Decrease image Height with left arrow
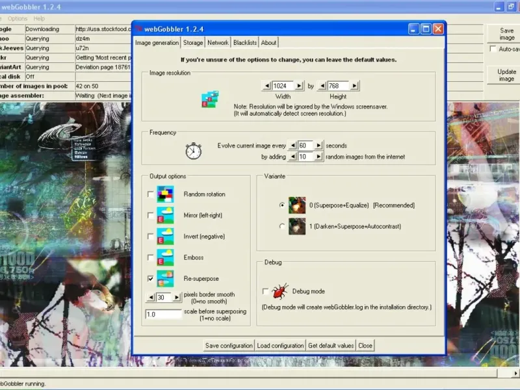 [322, 86]
